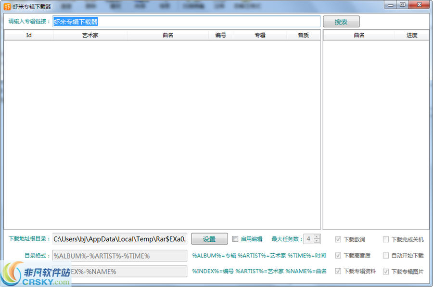Screen dimensions: 433x287
Task: Click the 最大任务数 label
Action: click(x=287, y=239)
